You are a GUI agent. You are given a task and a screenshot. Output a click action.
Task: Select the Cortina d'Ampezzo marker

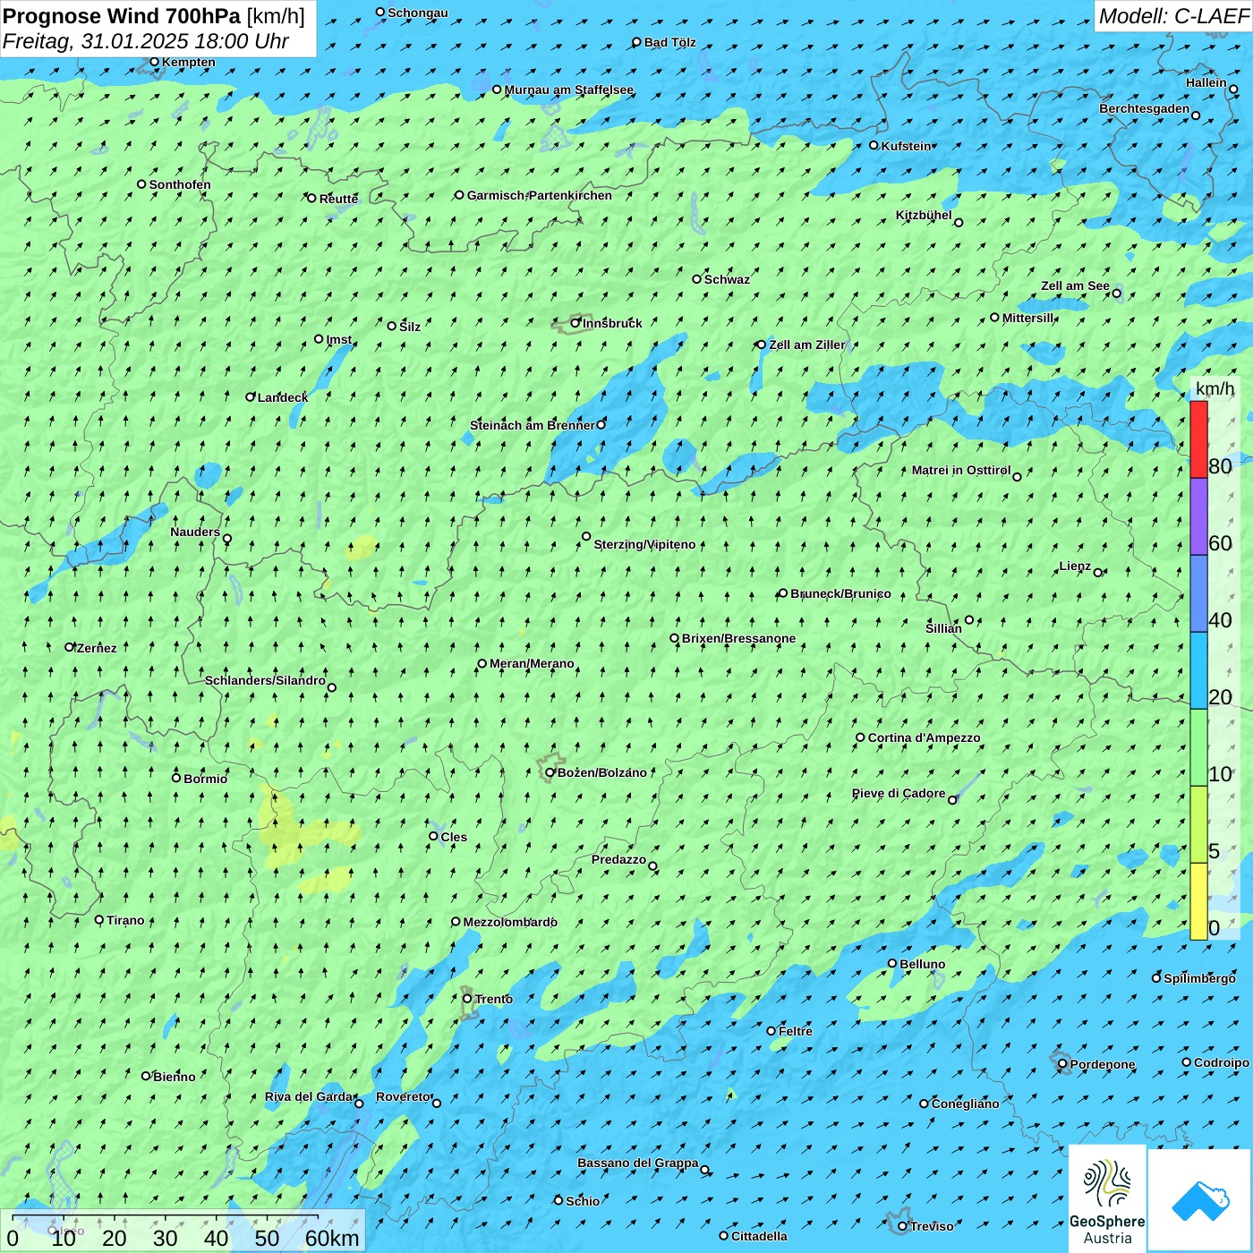pyautogui.click(x=861, y=738)
